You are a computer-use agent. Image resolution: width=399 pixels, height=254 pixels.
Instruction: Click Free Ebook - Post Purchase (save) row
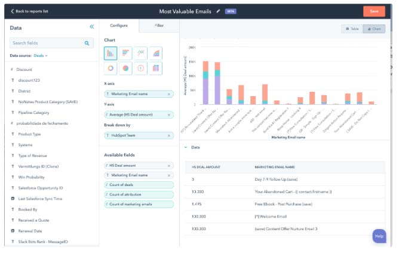click(x=285, y=205)
